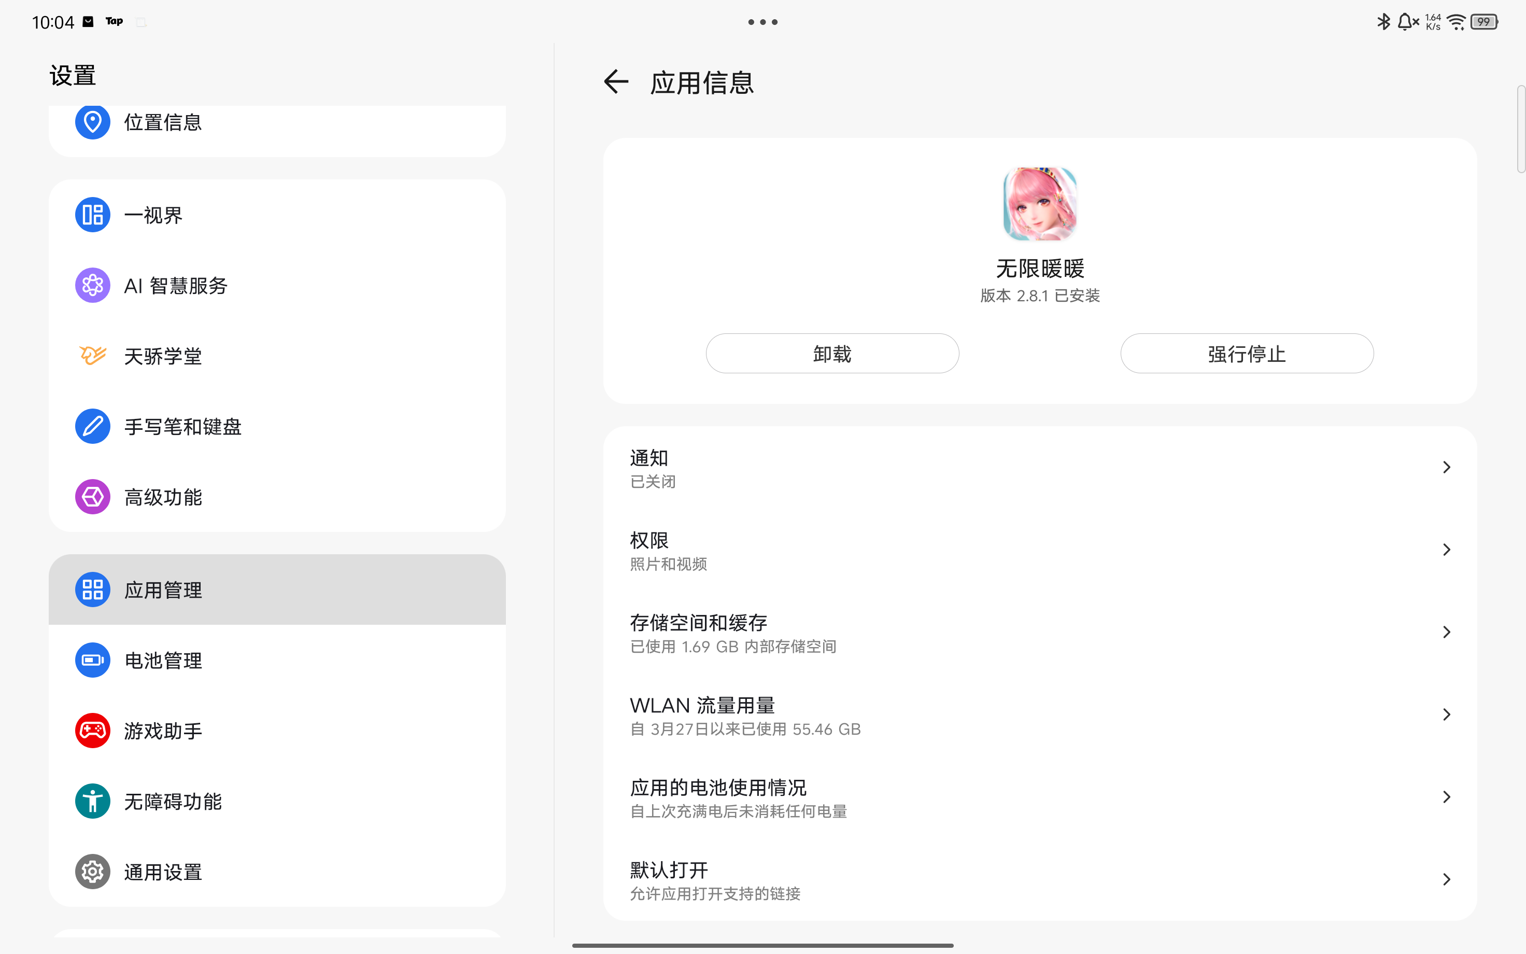Tap 已使用 1.69 GB 内部存储空间 text
Screen dimensions: 1526x954
point(733,647)
